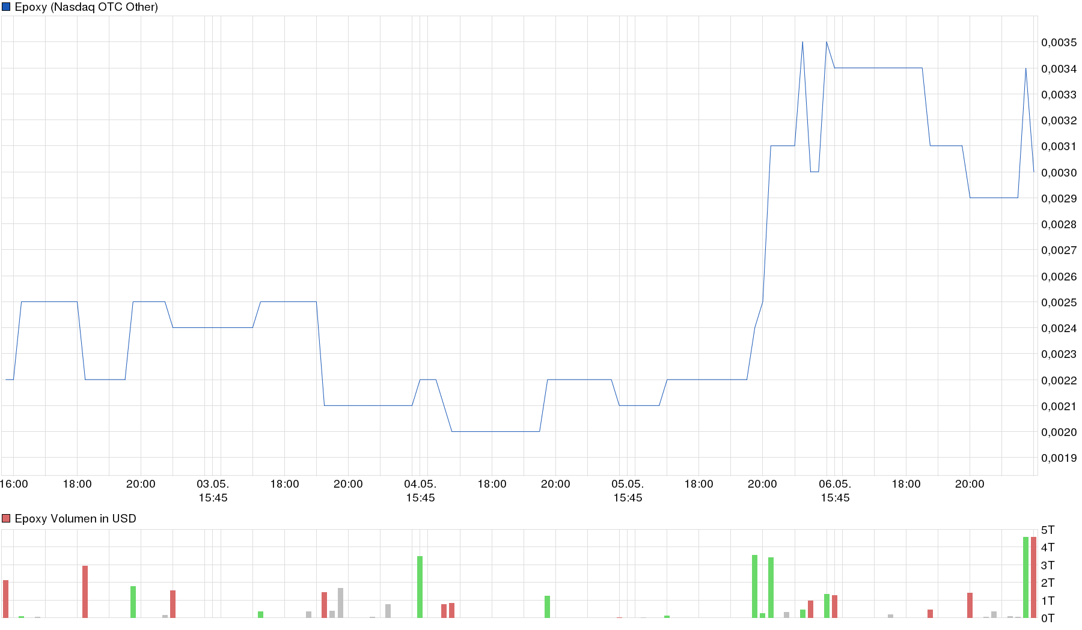The height and width of the screenshot is (630, 1082).
Task: Click the 0,0035 price axis label
Action: click(1059, 43)
